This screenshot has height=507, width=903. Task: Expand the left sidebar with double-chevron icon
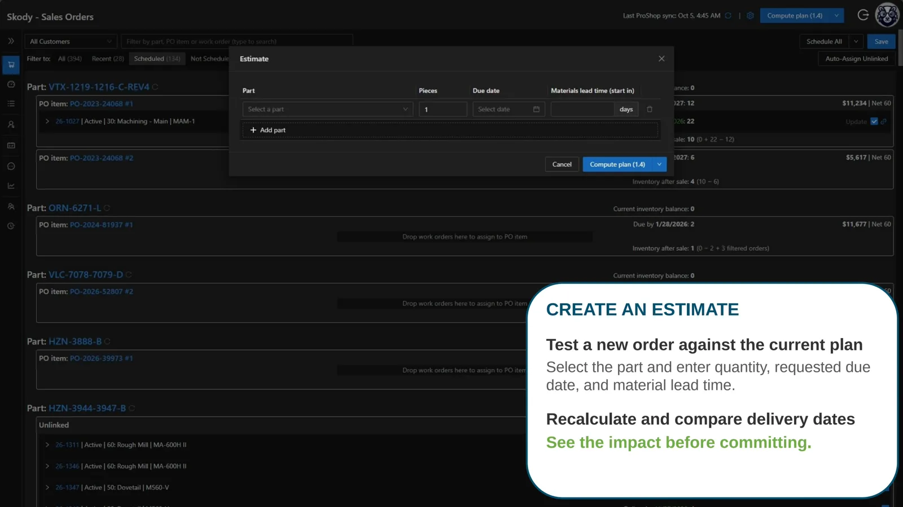11,41
